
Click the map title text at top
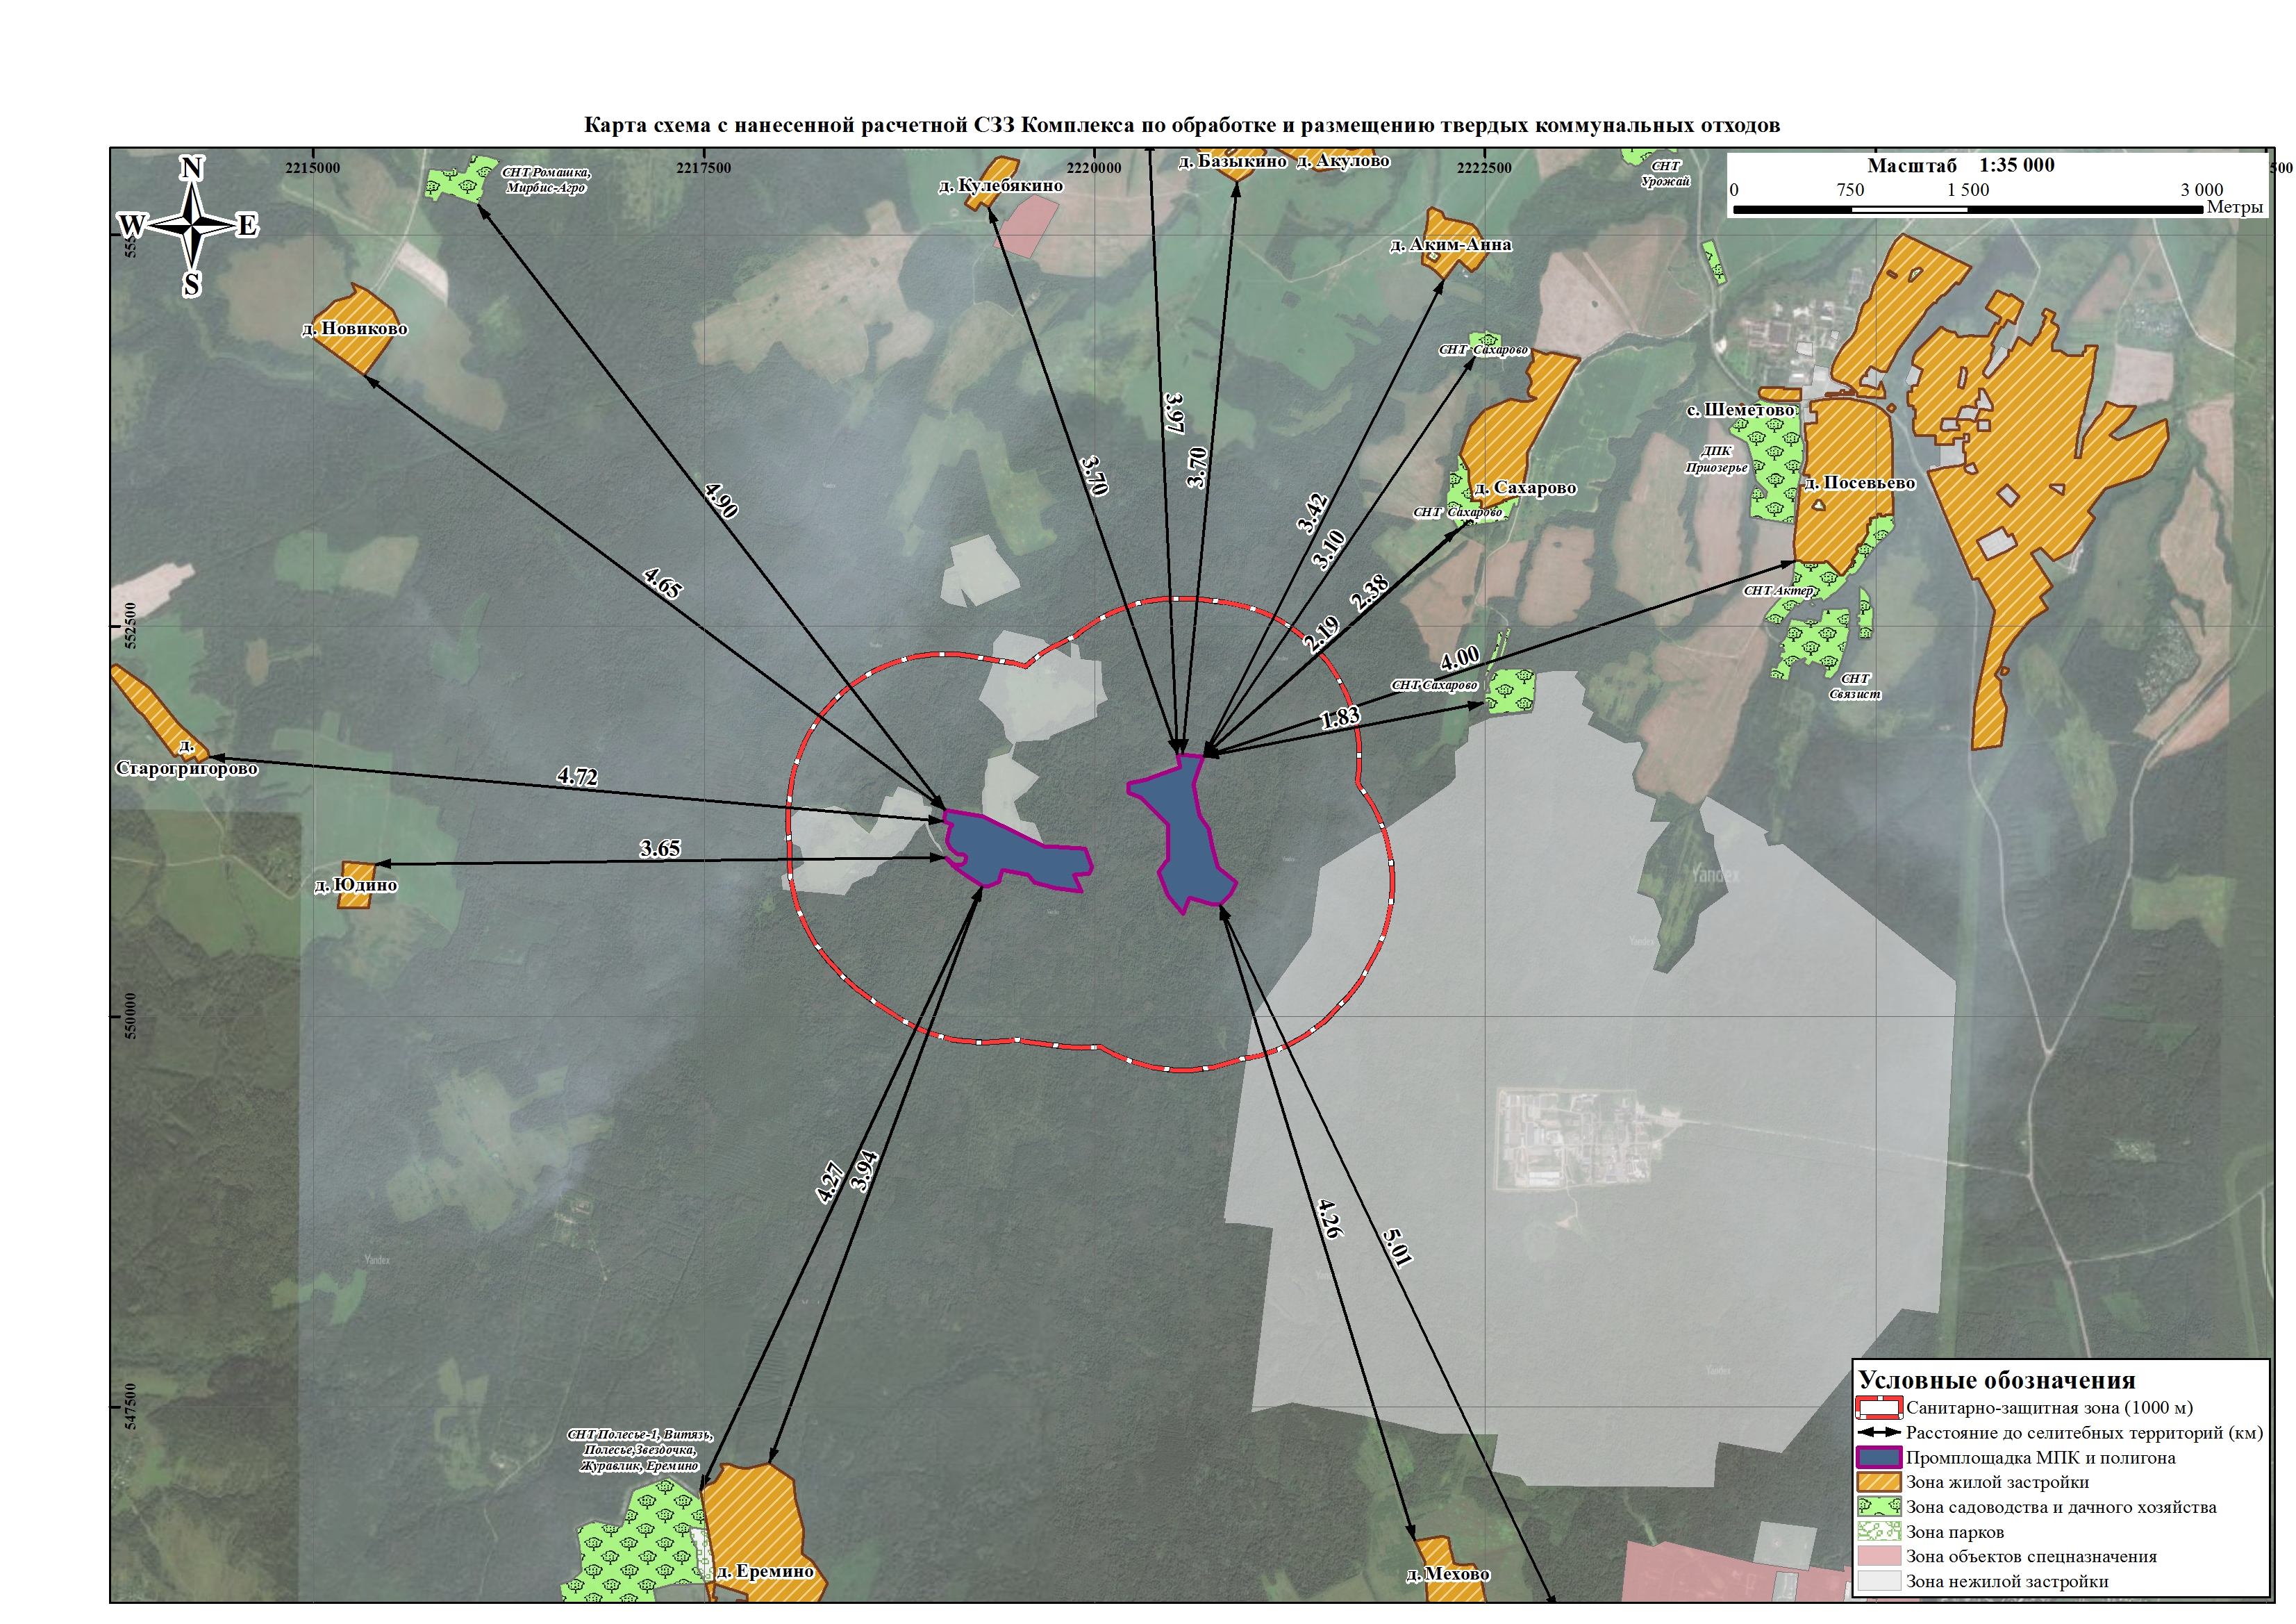click(1182, 126)
